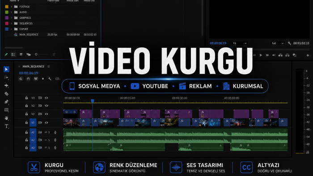Viewport: 313px width, 176px height.
Task: Click the Extract button in Program Monitor
Action: tap(288, 55)
